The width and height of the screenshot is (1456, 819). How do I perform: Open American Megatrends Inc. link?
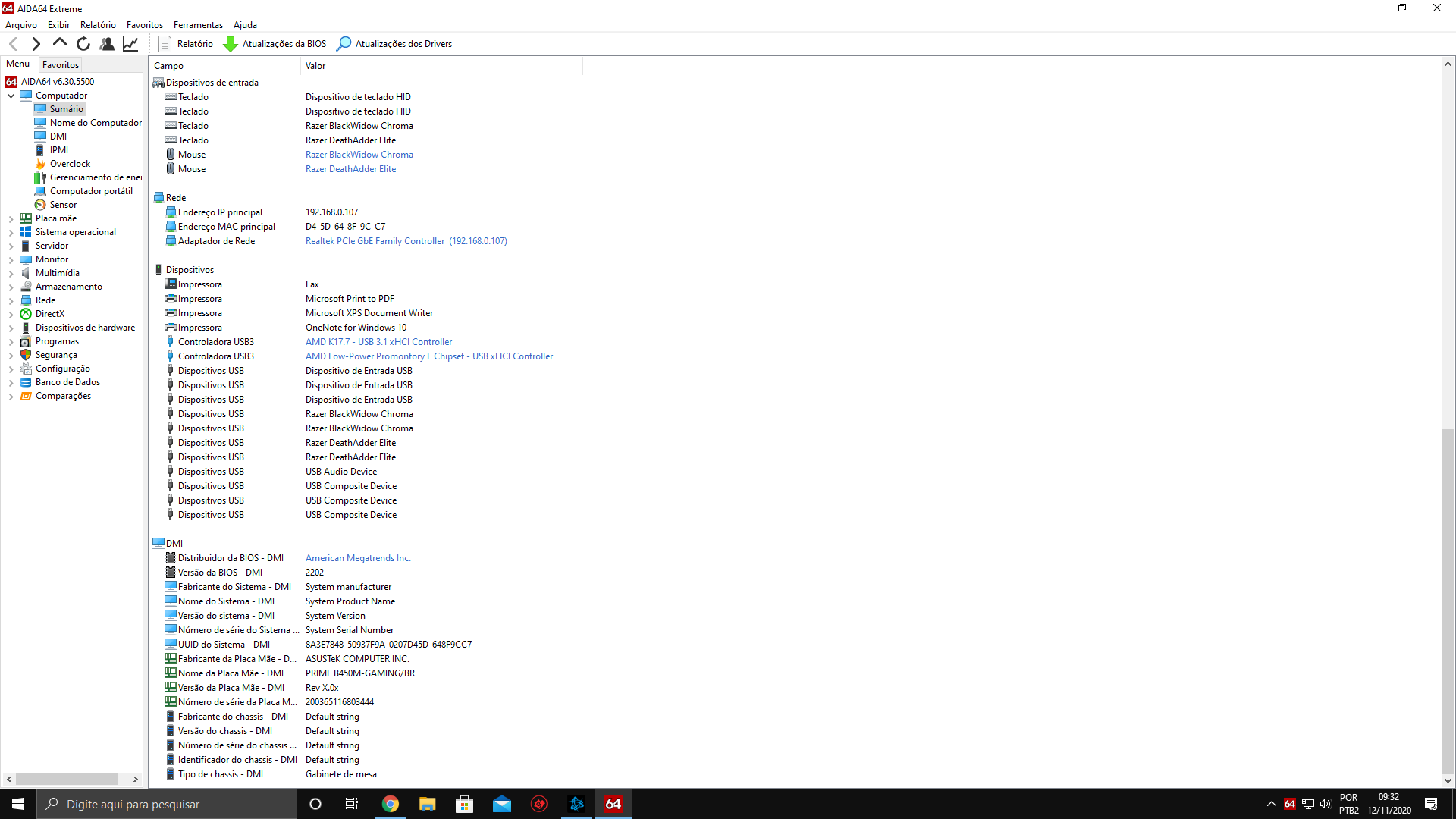(358, 558)
